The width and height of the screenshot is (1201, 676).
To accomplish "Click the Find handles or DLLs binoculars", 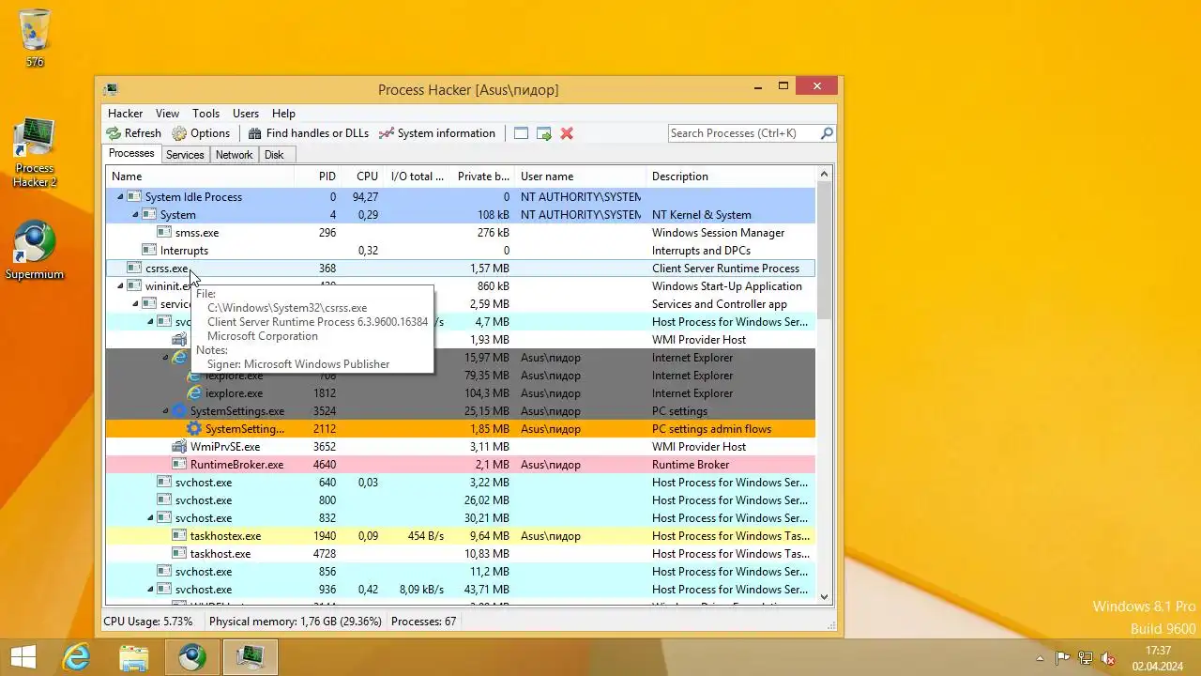I will (x=254, y=133).
